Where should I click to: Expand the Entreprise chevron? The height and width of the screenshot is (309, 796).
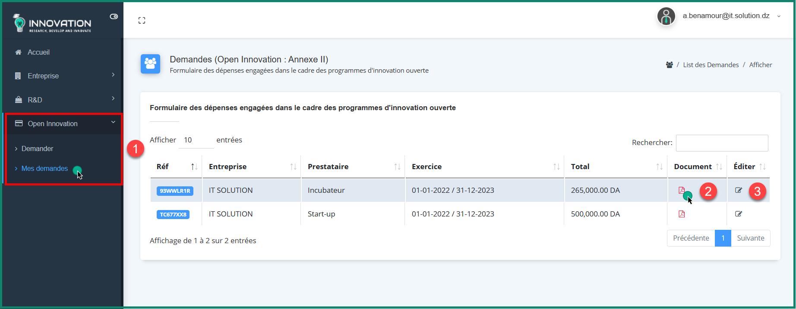pos(113,75)
